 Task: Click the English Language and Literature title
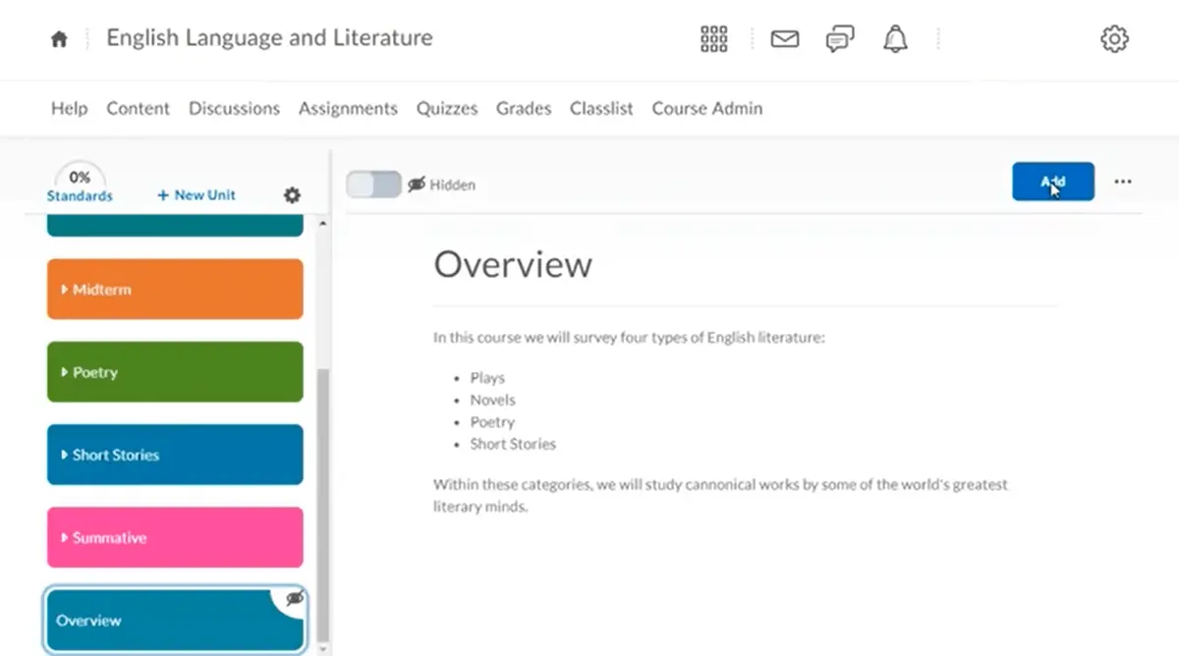[x=269, y=38]
